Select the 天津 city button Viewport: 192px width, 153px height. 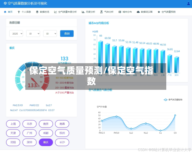(x=13, y=133)
